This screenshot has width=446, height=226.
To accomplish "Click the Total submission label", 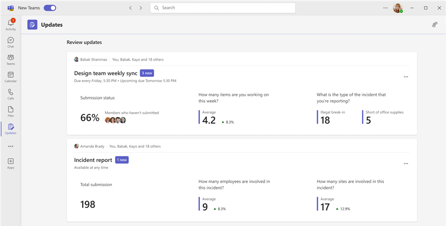I will pos(96,185).
